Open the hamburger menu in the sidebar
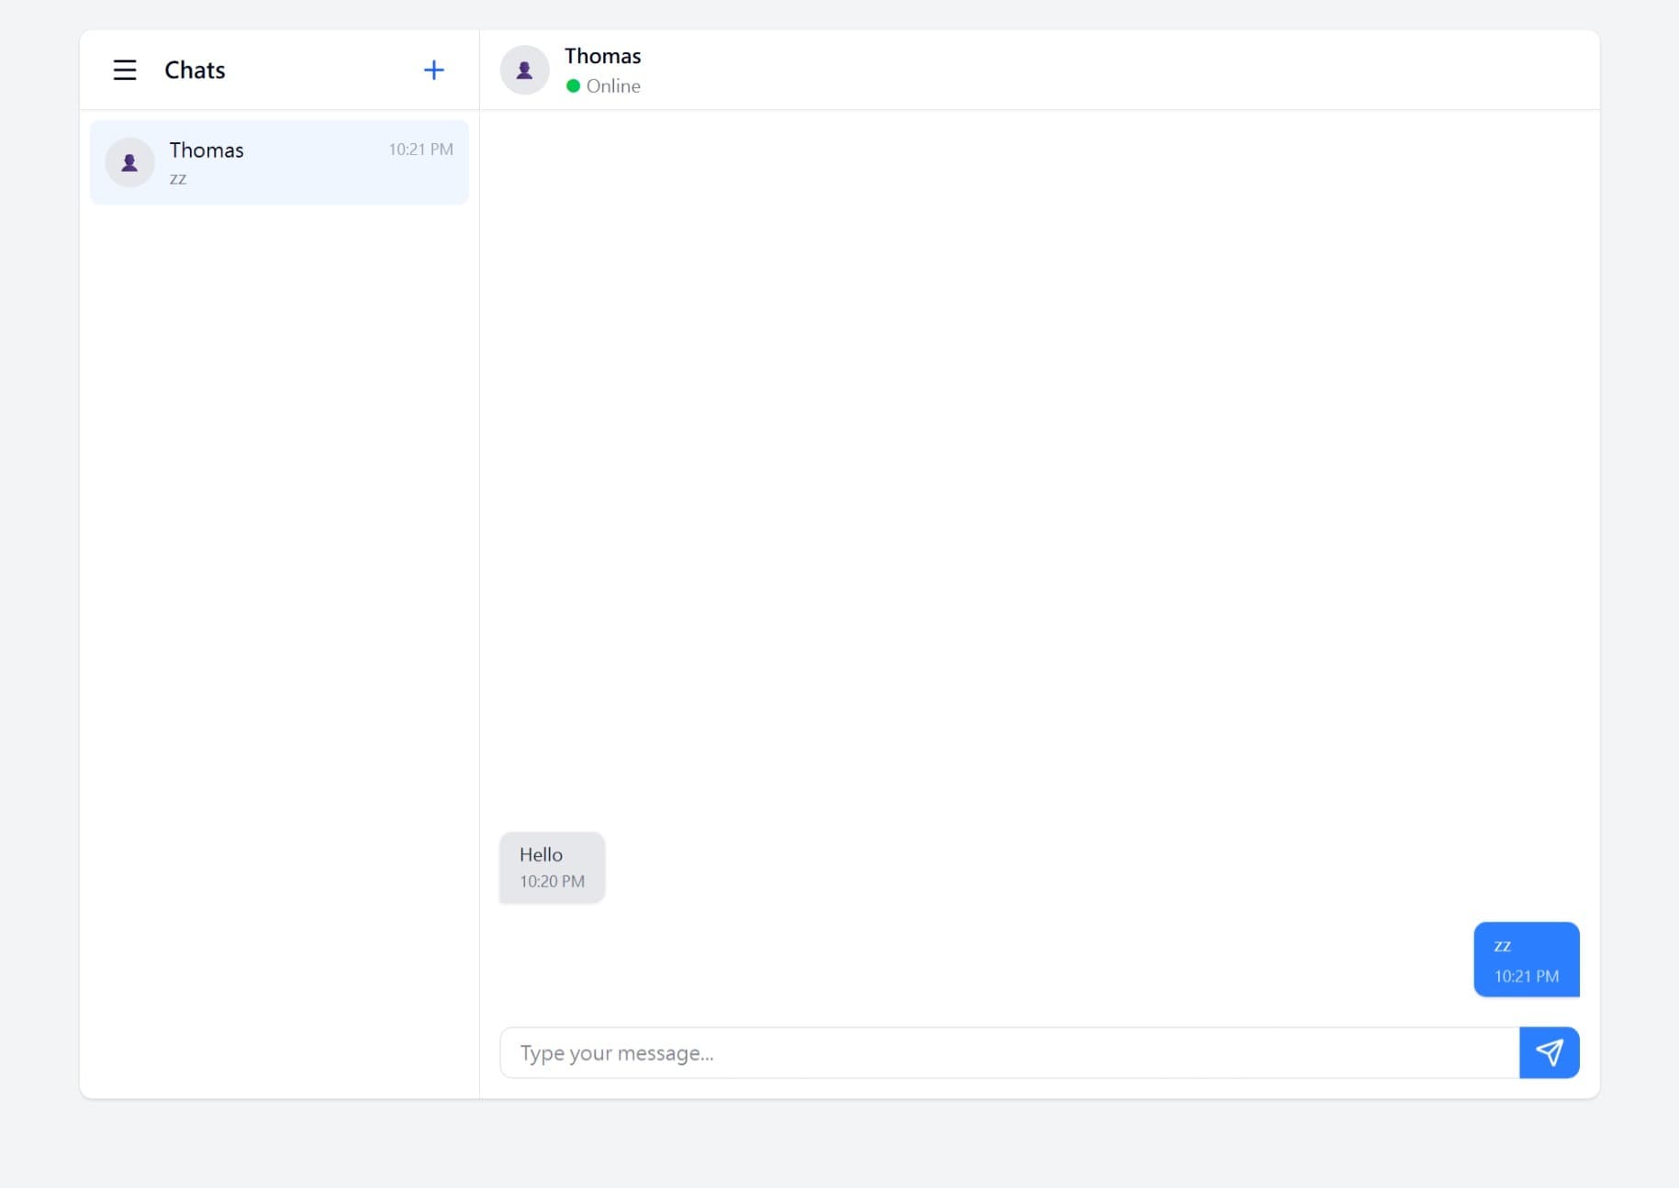Viewport: 1679px width, 1188px height. pos(125,69)
